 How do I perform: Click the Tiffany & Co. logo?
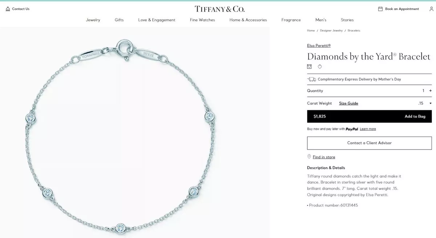(219, 9)
